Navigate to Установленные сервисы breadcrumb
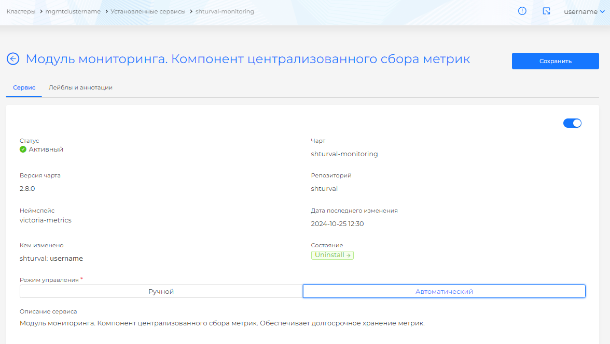 coord(148,11)
